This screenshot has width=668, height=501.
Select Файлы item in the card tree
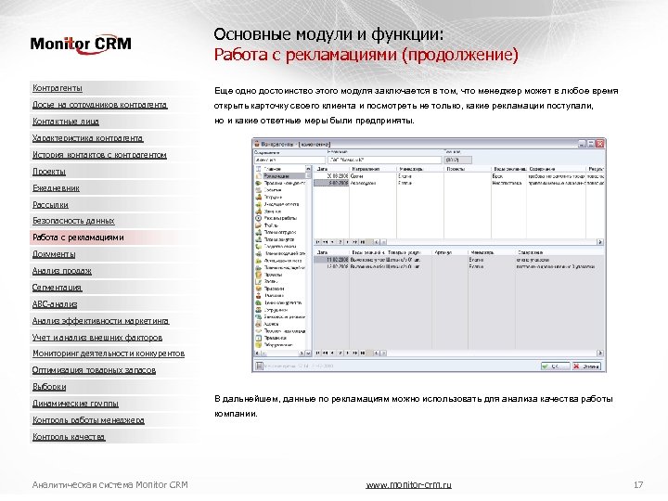click(x=271, y=225)
